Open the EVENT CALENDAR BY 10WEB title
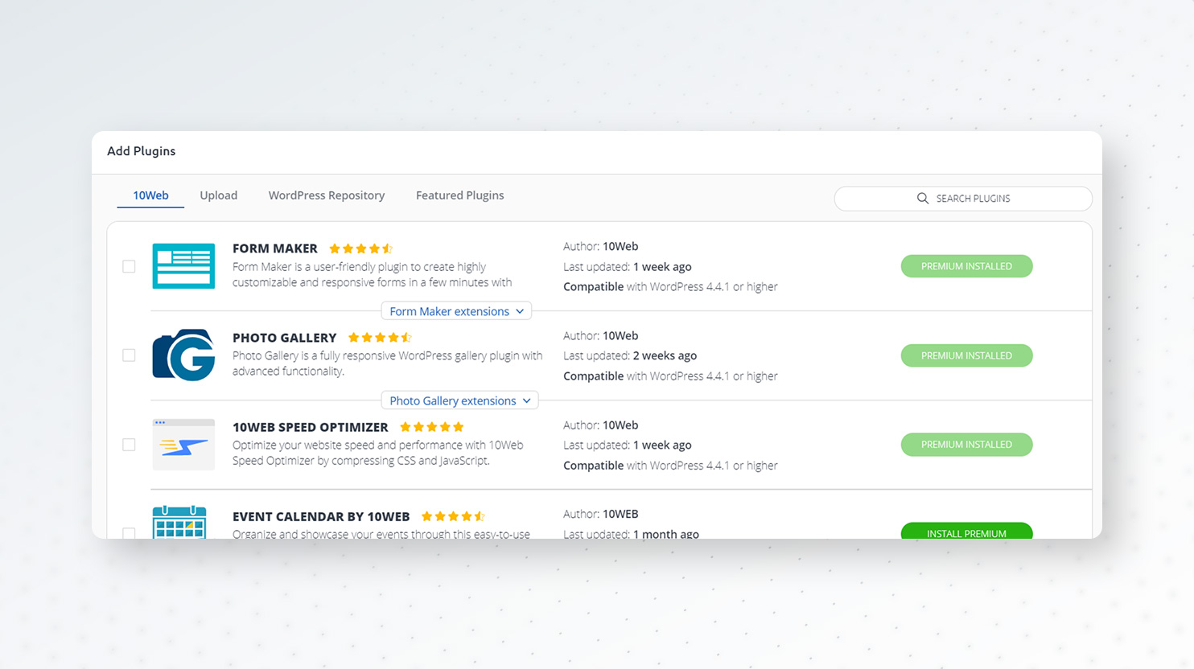Viewport: 1194px width, 669px height. click(x=321, y=516)
